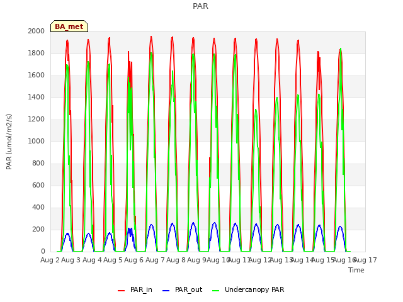
Task: Click the Aug 7 x-axis date label
Action: (155, 260)
